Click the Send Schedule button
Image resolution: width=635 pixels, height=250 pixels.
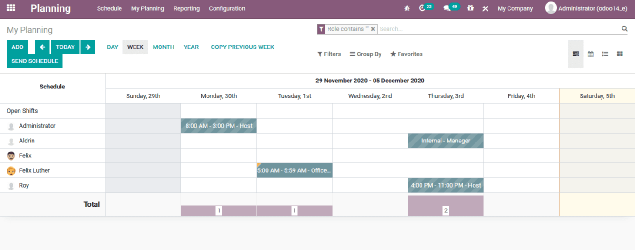pyautogui.click(x=34, y=61)
